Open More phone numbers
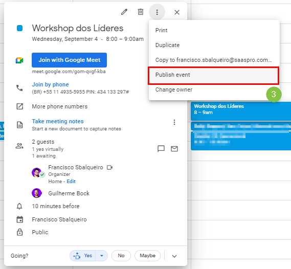291x269 pixels. coord(59,106)
